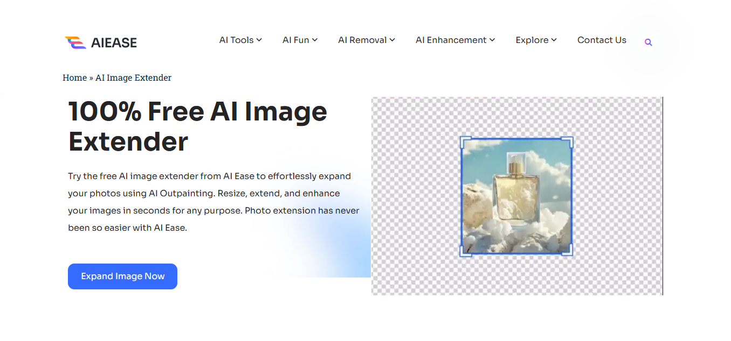Screen dimensions: 731x341
Task: Click the Home breadcrumb link
Action: point(74,77)
